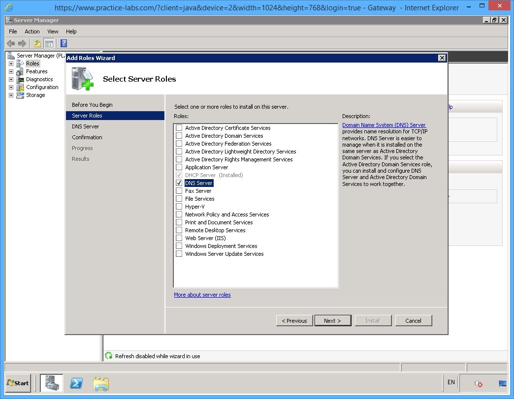
Task: Check the Web Server (IIS) role
Action: [x=179, y=238]
